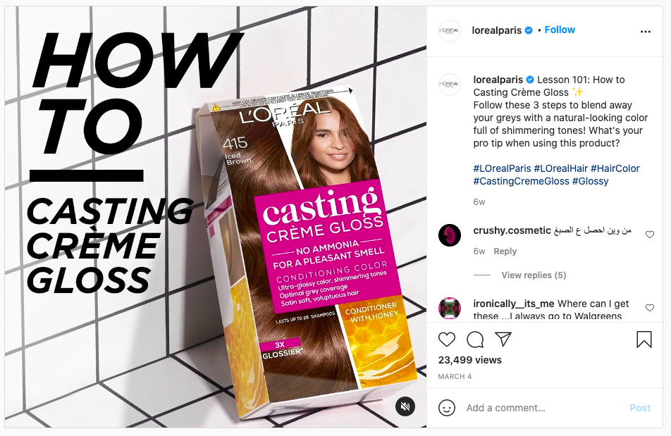Like the post with heart icon

[447, 340]
